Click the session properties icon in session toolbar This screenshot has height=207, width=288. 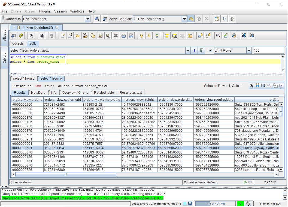13,36
